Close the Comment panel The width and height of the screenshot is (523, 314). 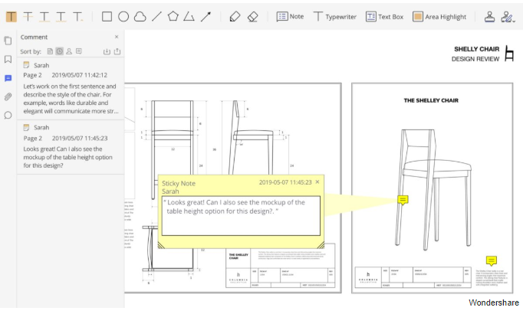[117, 37]
